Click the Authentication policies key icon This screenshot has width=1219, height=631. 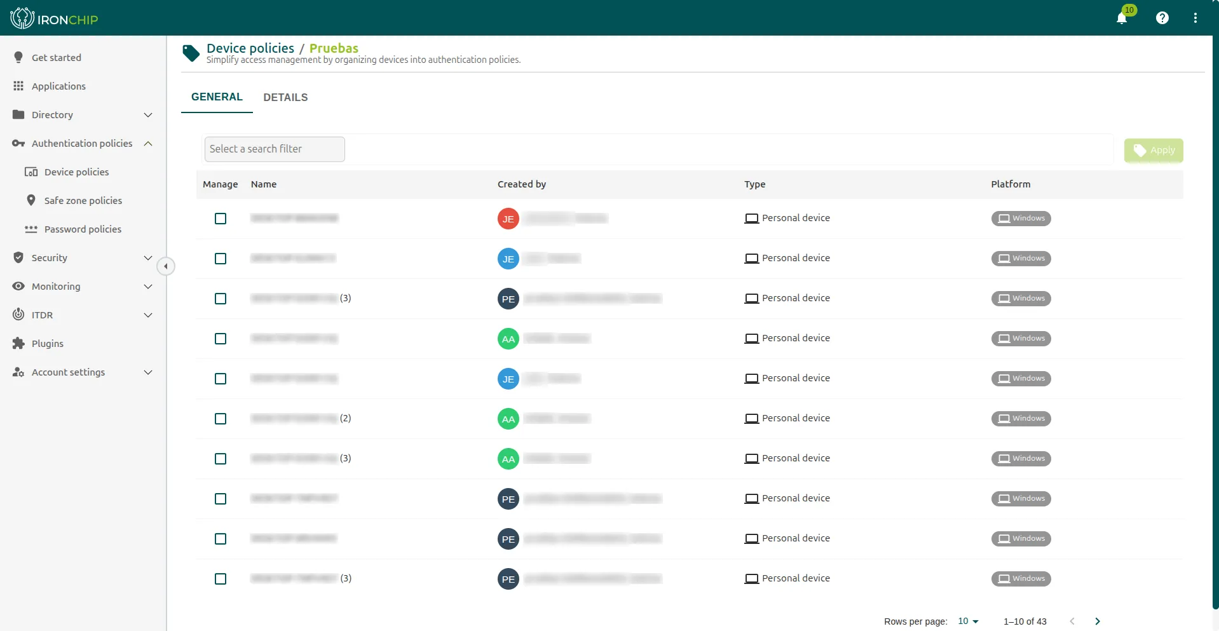(x=18, y=143)
